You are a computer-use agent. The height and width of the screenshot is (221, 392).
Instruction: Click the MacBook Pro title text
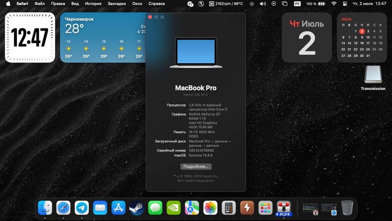pyautogui.click(x=196, y=88)
